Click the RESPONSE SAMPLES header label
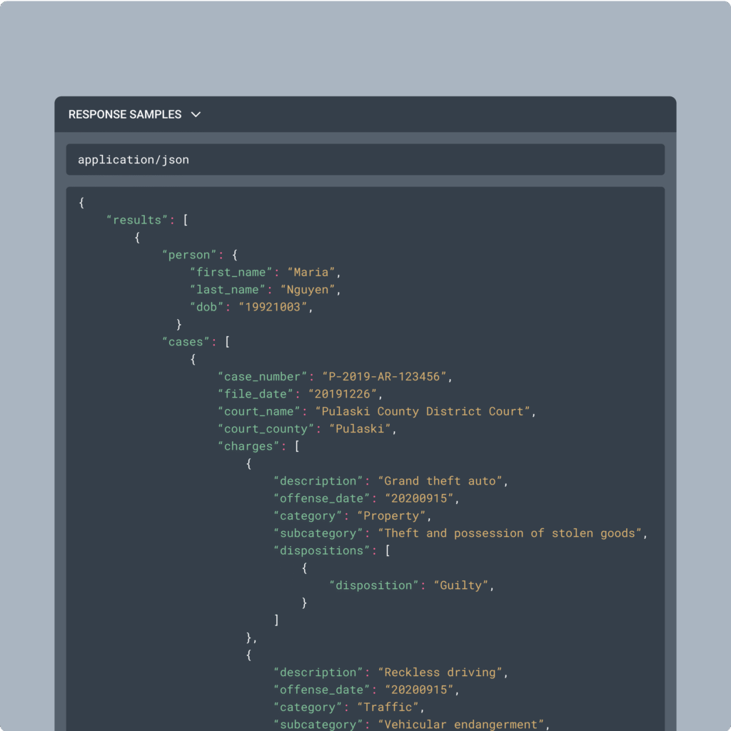 (125, 115)
